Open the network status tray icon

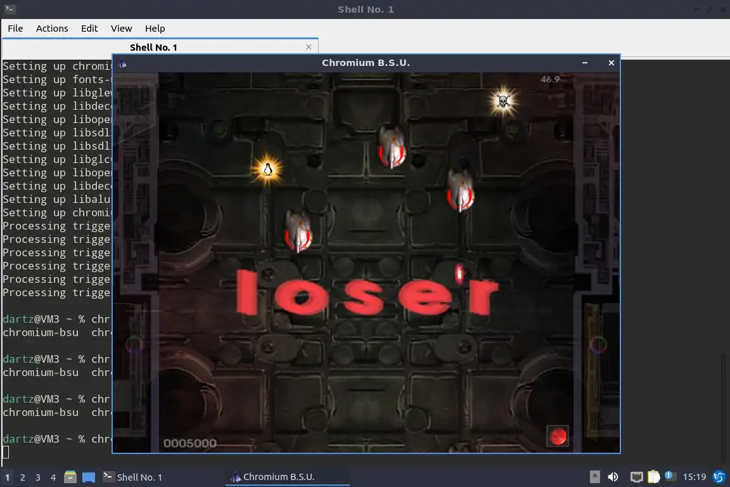pyautogui.click(x=636, y=477)
